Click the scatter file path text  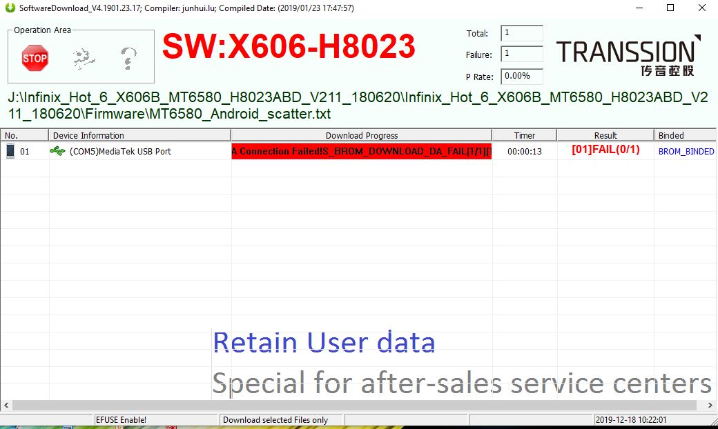click(358, 106)
